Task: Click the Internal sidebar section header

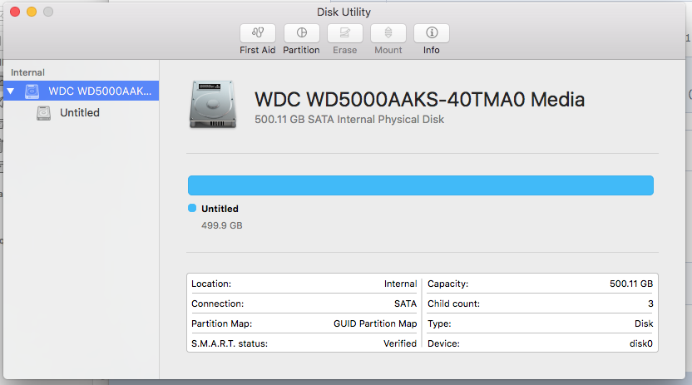Action: point(27,72)
